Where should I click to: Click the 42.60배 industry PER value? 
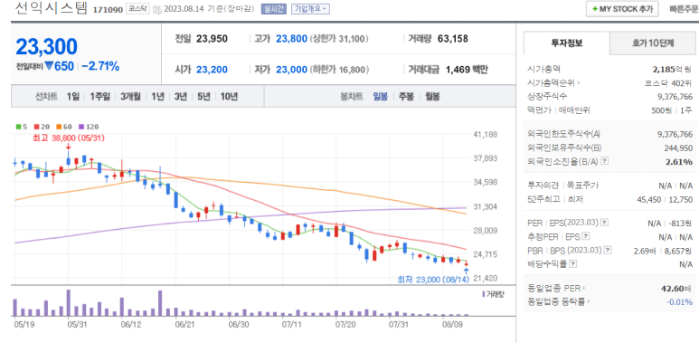pyautogui.click(x=677, y=288)
